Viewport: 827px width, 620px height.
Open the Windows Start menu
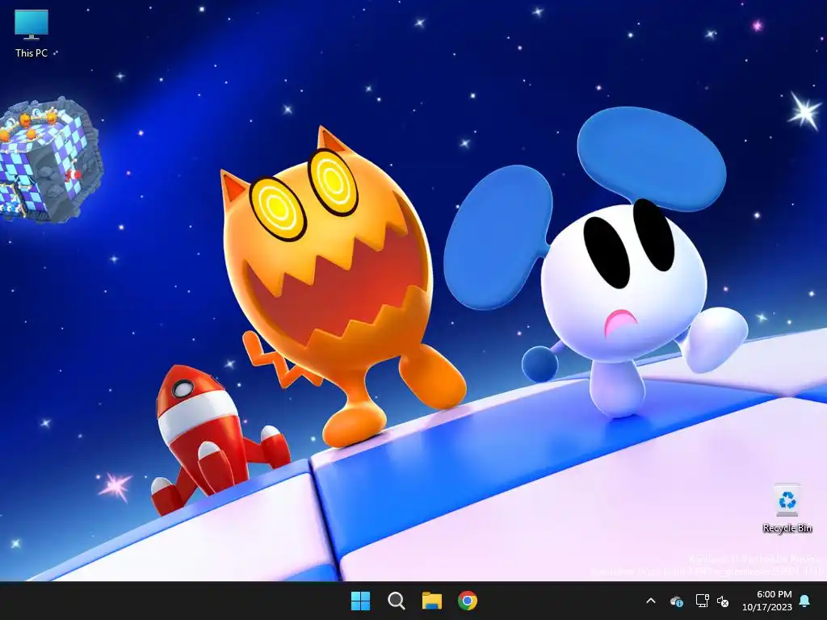point(361,601)
